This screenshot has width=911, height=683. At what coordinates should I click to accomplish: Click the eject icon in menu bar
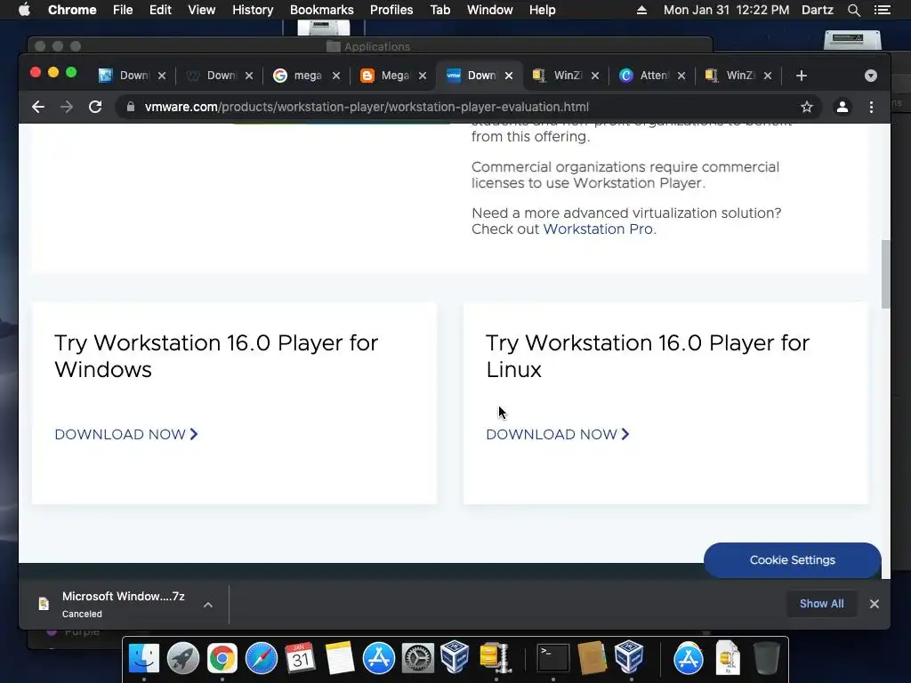point(641,10)
